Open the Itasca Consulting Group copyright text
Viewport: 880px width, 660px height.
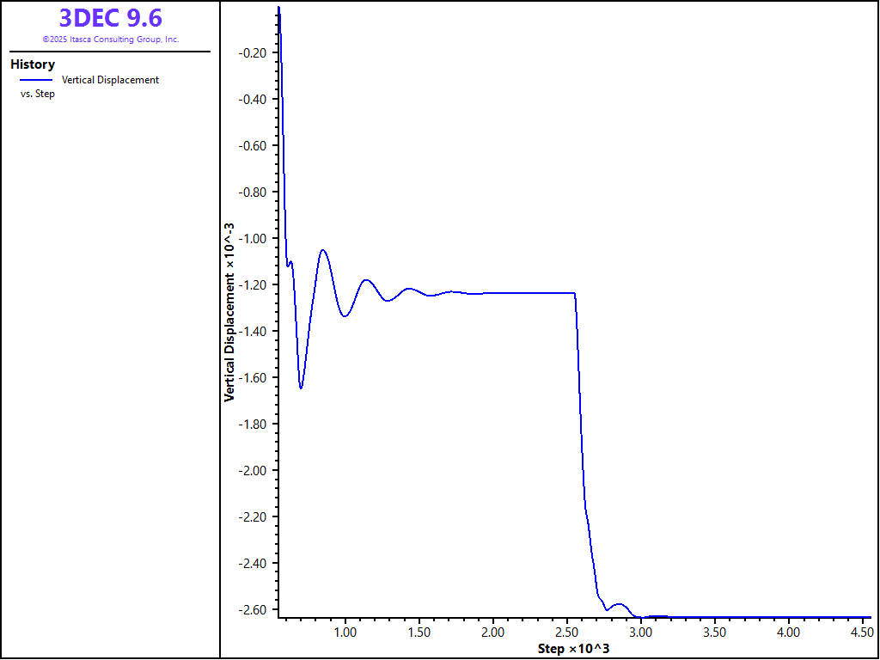[110, 40]
